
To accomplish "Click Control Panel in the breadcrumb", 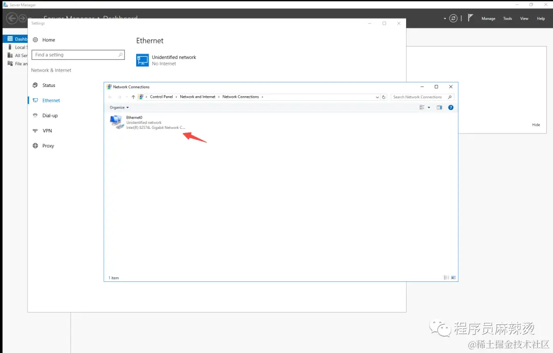I will 161,97.
